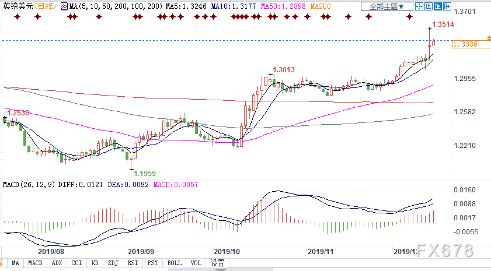Switch to the KDJ indicator tab
This screenshot has width=491, height=271.
113,263
